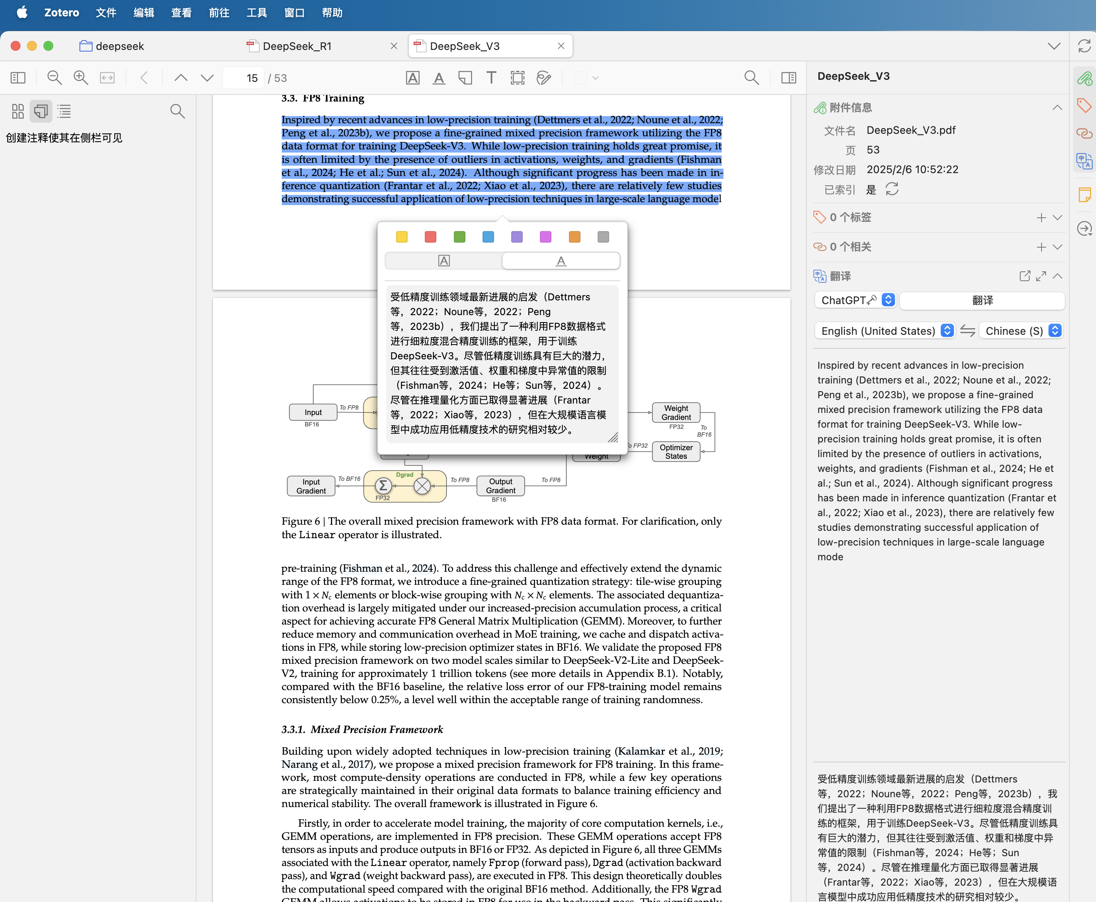Open the 文件 menu
Viewport: 1096px width, 902px height.
[x=106, y=12]
